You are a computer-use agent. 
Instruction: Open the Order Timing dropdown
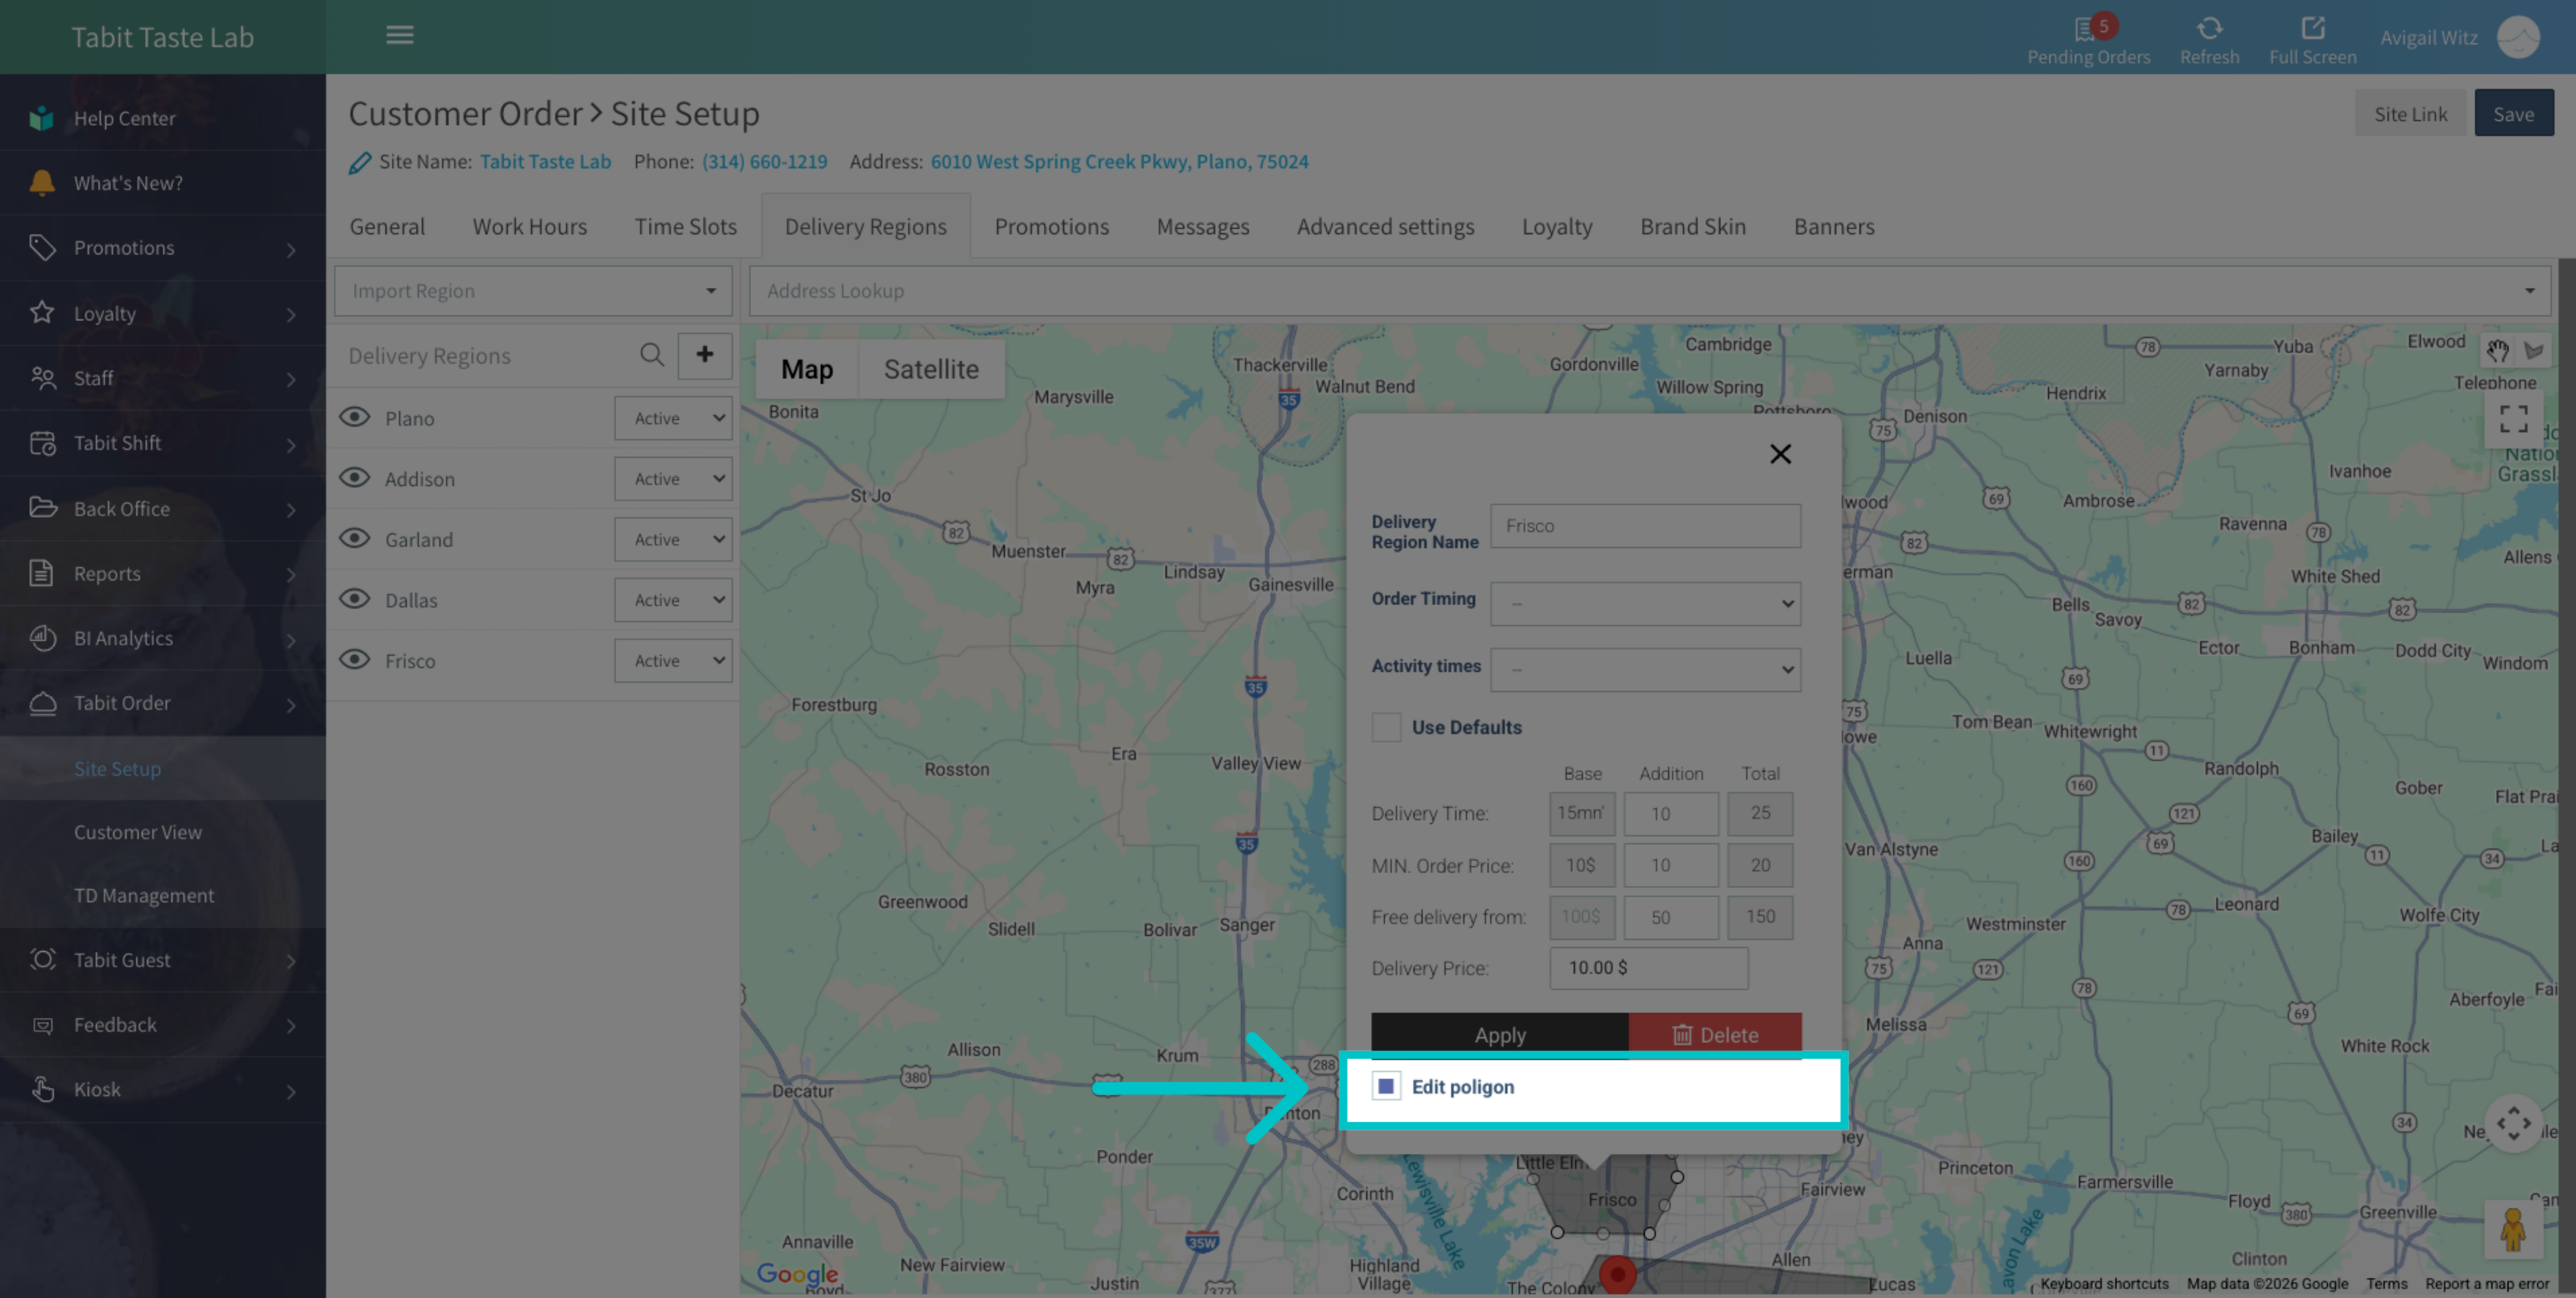pos(1645,603)
